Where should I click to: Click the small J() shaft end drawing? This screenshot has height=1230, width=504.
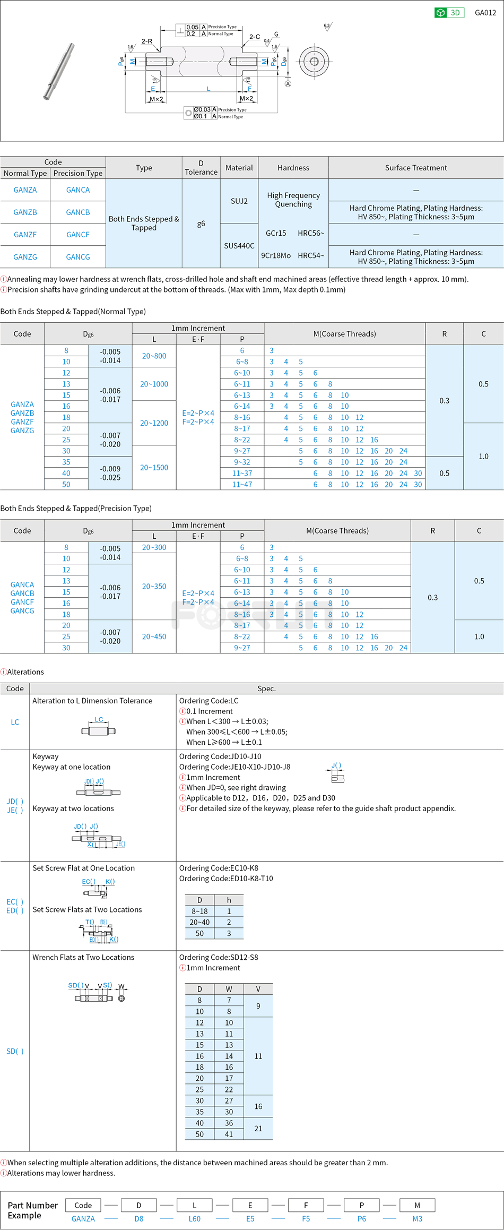337,774
